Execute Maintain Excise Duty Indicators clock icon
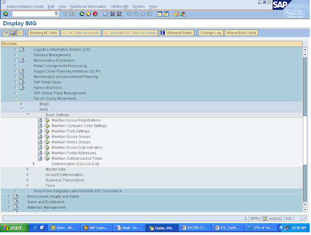Screen dimensions: 311x235 pyautogui.click(x=47, y=148)
